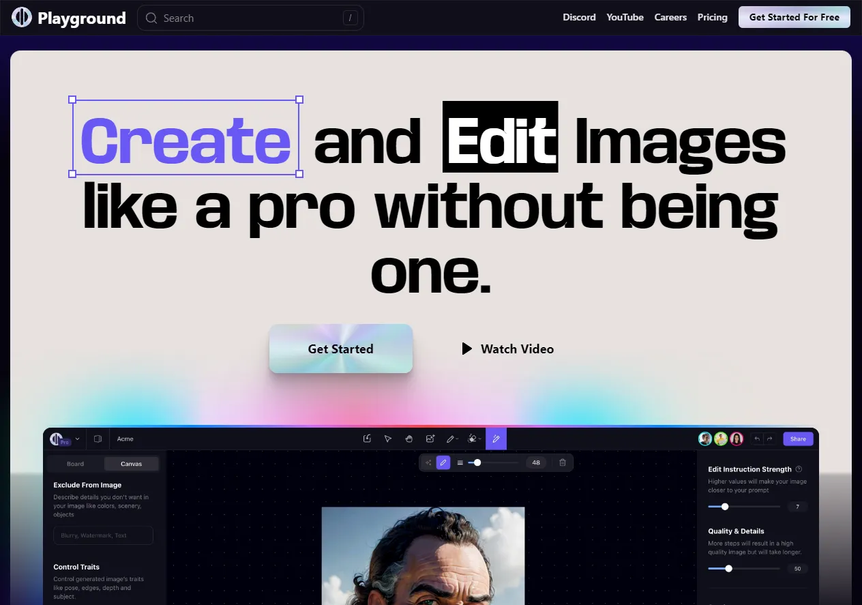The width and height of the screenshot is (862, 605).
Task: Click the active purple pen brush icon
Action: [443, 462]
